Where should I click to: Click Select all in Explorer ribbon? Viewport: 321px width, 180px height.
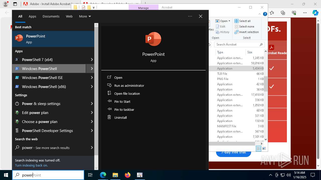coord(243,21)
